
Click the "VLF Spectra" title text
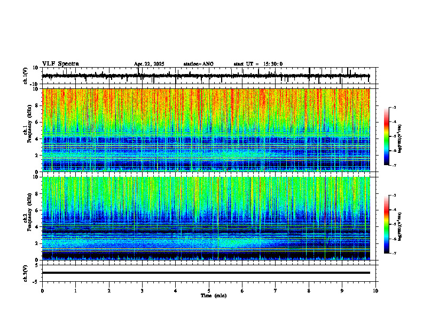point(60,64)
